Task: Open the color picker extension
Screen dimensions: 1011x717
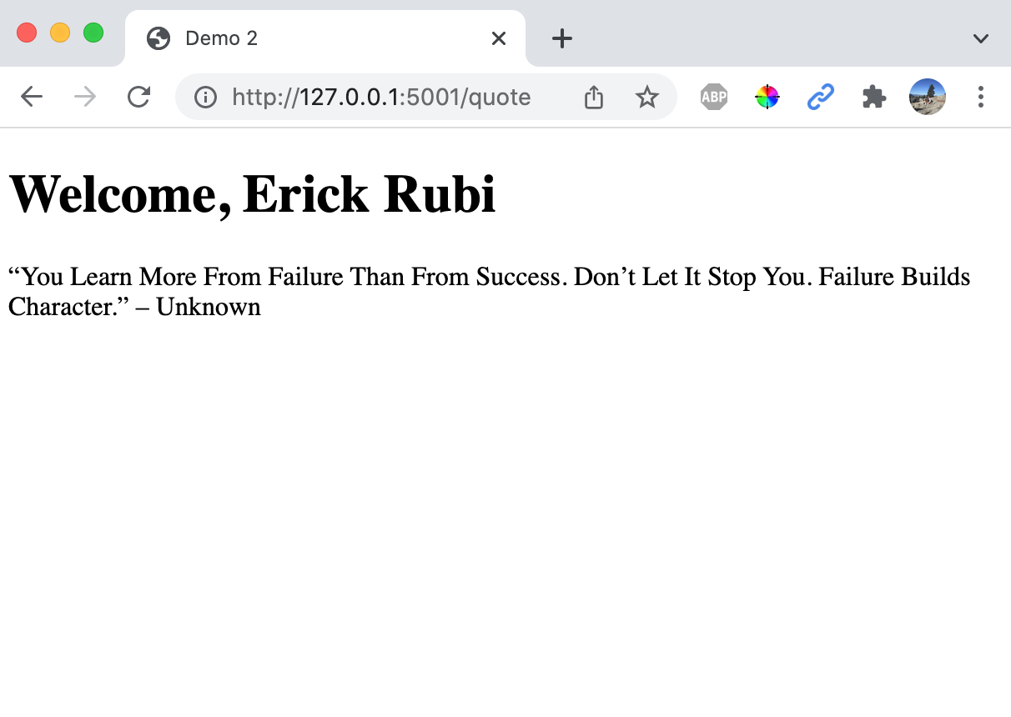Action: [x=767, y=98]
